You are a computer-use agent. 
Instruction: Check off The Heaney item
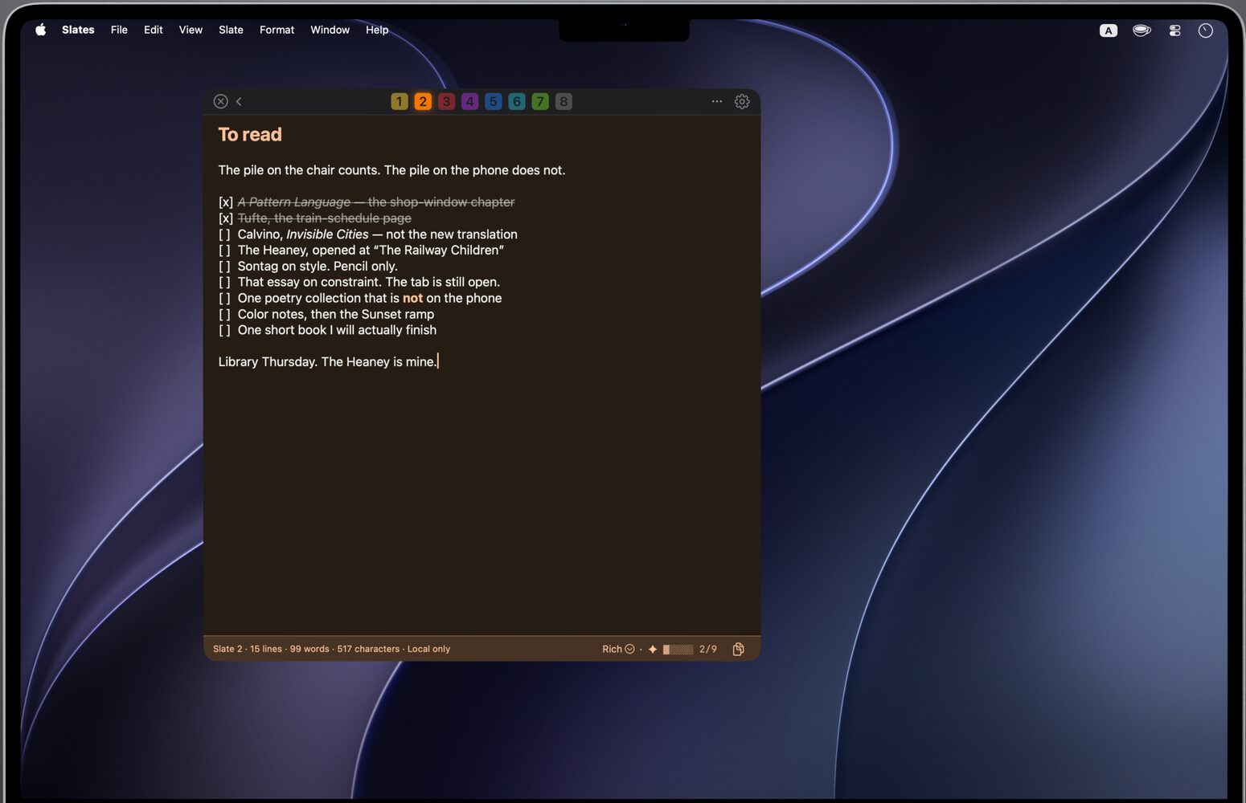[x=224, y=251]
